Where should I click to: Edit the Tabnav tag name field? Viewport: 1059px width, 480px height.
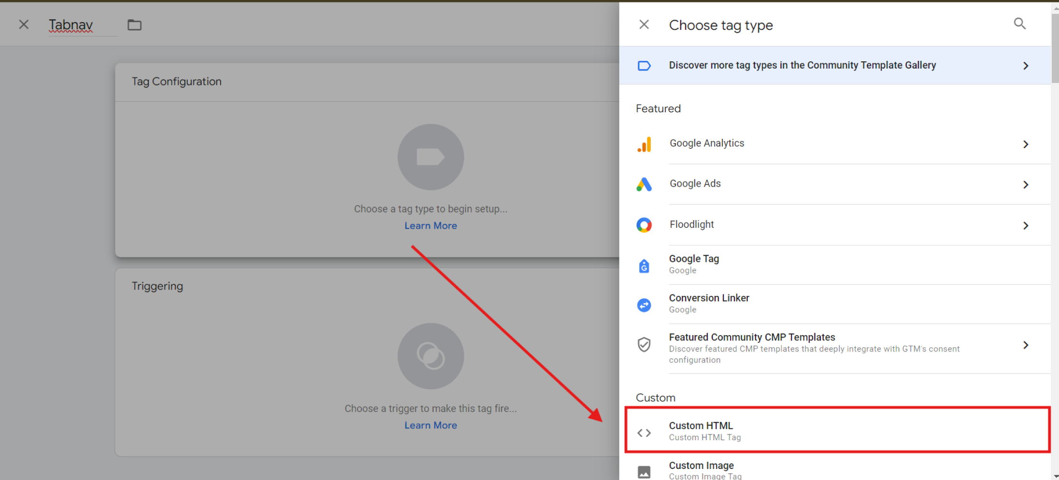(71, 25)
